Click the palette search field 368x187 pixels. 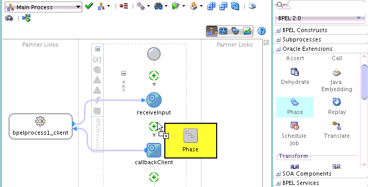click(328, 5)
